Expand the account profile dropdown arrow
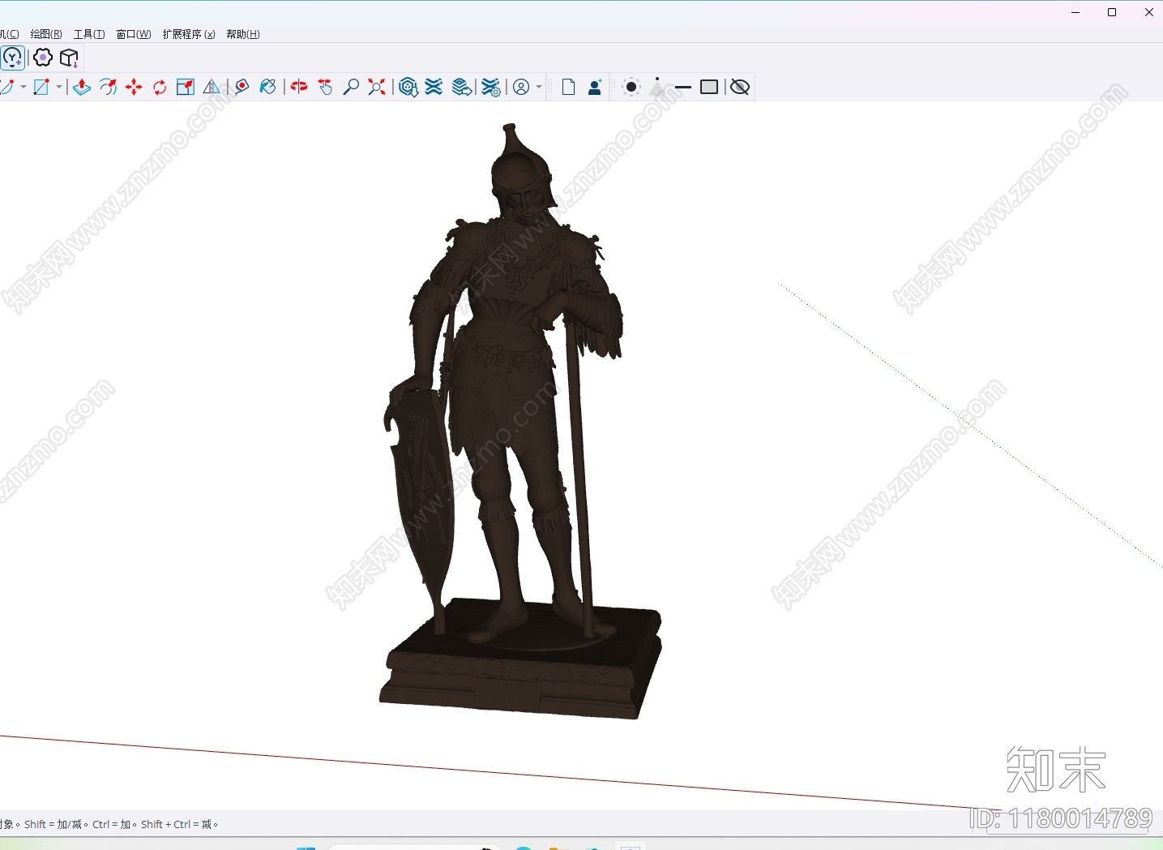 [539, 87]
